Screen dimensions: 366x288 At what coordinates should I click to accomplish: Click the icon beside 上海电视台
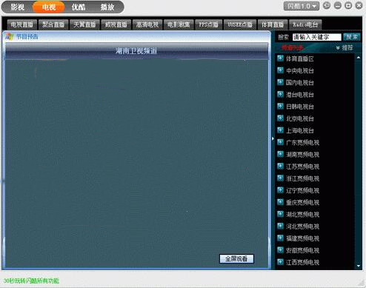click(280, 130)
